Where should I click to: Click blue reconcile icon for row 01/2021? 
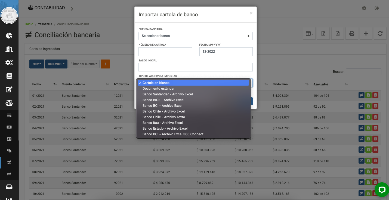pyautogui.click(x=362, y=95)
